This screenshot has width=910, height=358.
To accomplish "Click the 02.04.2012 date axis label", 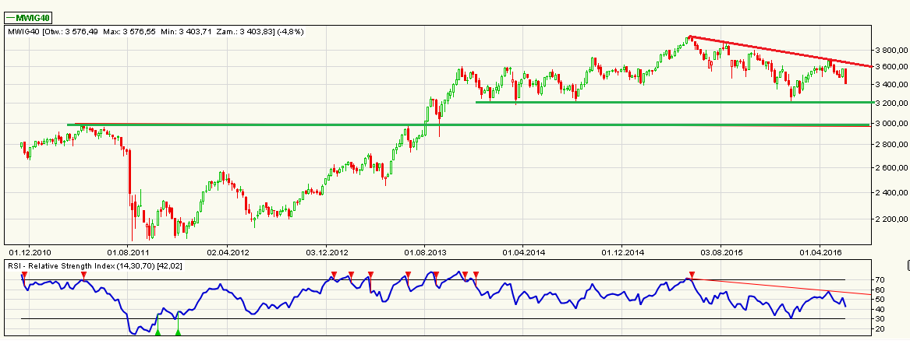I will 227,252.
